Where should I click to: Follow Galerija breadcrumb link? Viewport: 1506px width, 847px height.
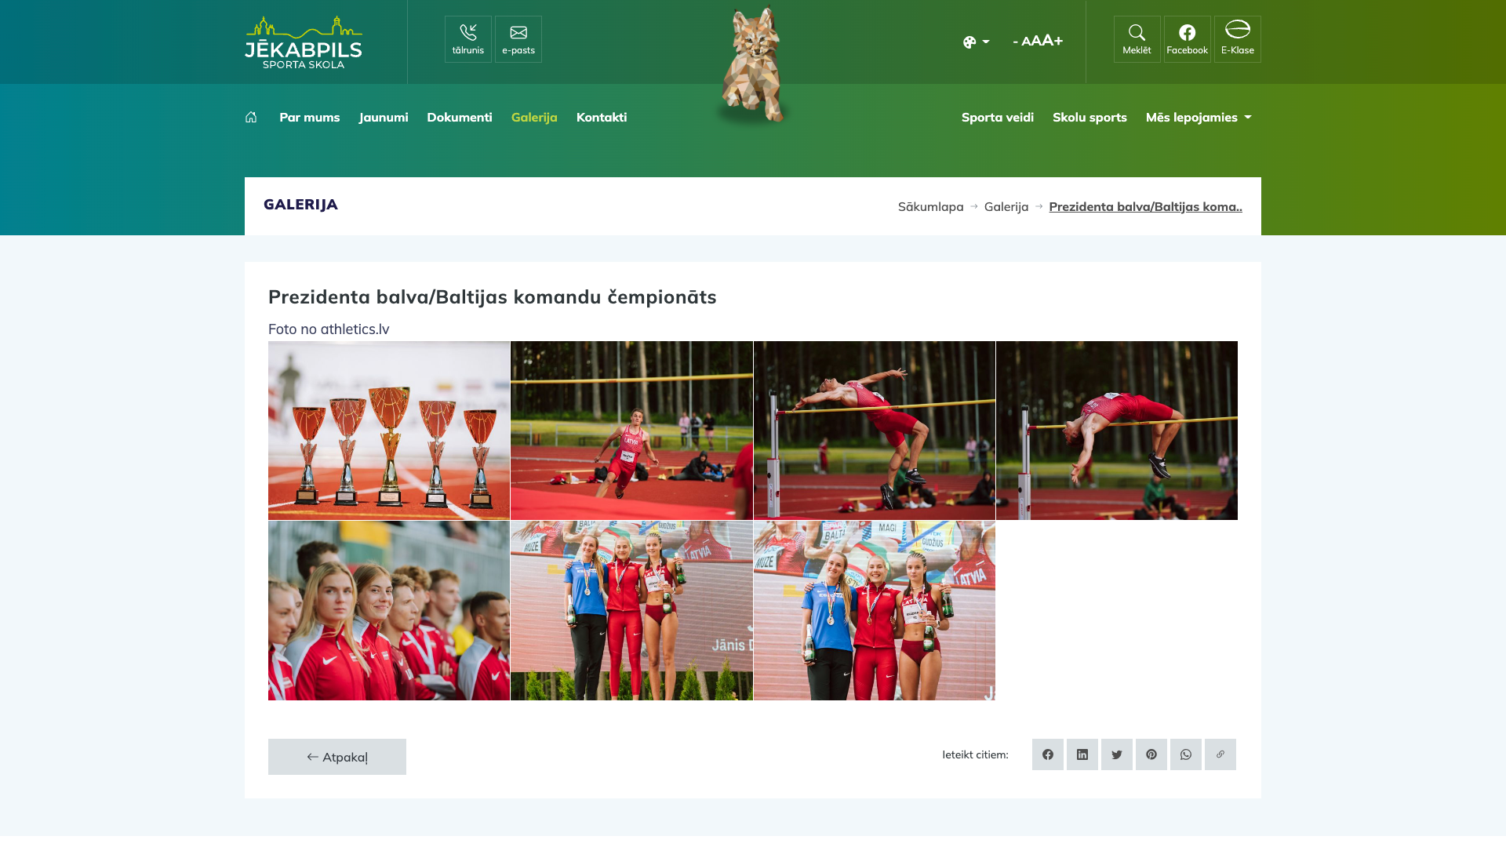coord(1006,206)
